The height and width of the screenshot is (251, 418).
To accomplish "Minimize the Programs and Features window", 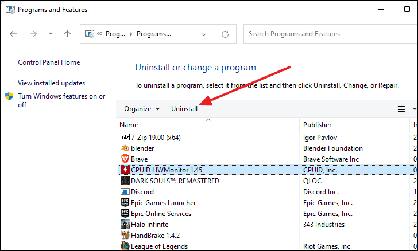I will click(381, 9).
